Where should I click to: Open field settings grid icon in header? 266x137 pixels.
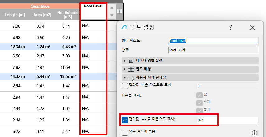click(x=119, y=11)
